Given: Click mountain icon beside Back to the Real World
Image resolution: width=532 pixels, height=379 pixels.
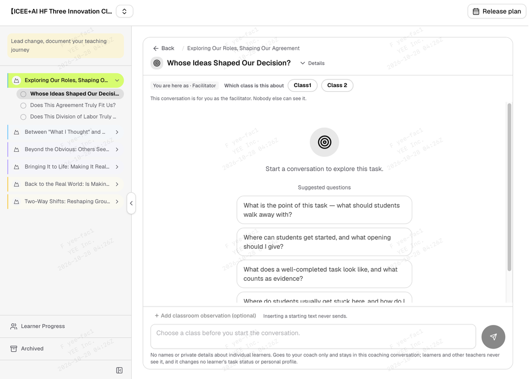Looking at the screenshot, I should tap(16, 184).
